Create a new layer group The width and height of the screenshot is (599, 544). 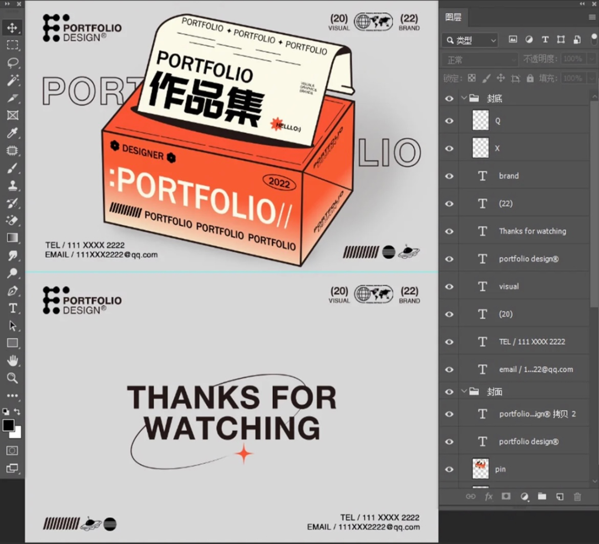(x=542, y=497)
